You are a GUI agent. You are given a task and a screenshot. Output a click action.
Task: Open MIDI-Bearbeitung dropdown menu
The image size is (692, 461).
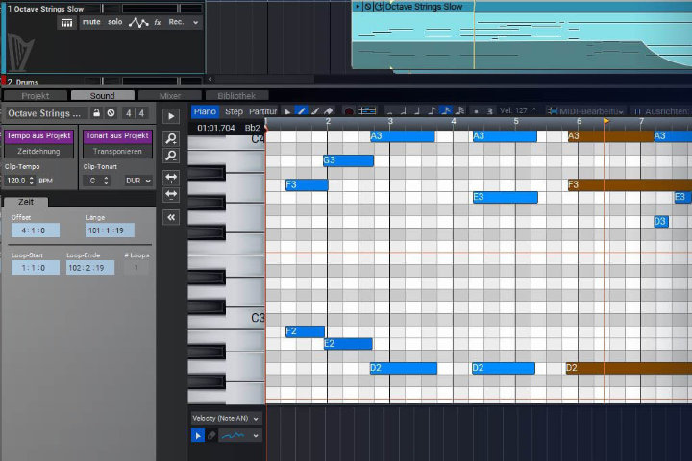586,111
